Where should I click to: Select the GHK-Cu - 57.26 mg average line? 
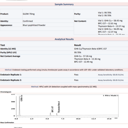pos(83,56)
